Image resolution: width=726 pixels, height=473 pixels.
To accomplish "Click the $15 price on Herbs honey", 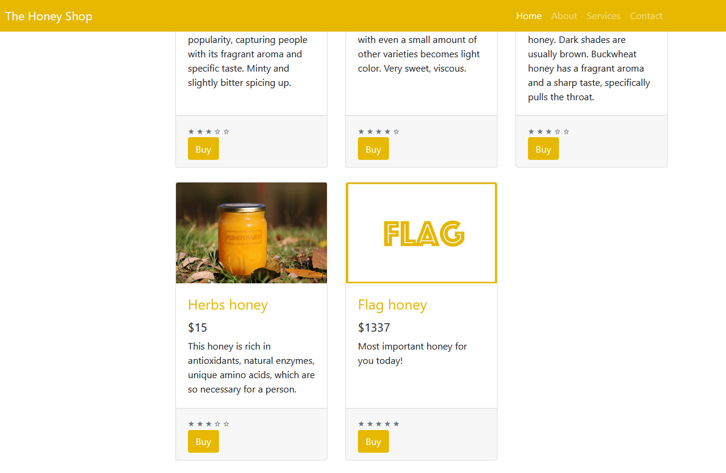I will pyautogui.click(x=197, y=327).
